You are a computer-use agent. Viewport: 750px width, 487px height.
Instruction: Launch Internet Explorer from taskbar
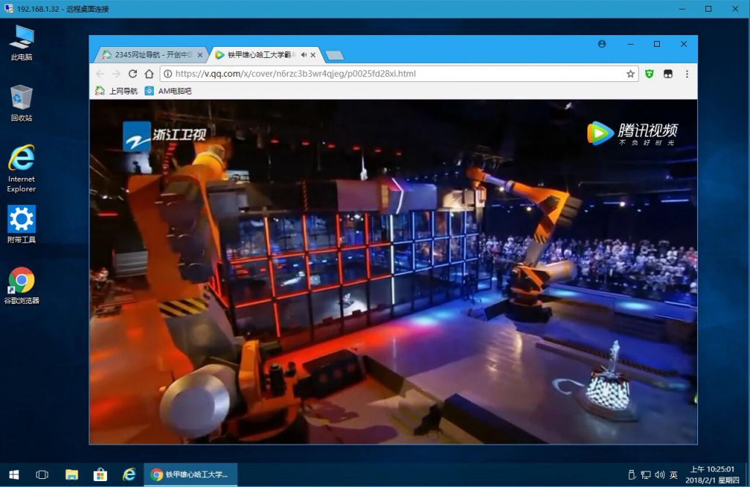pyautogui.click(x=129, y=475)
